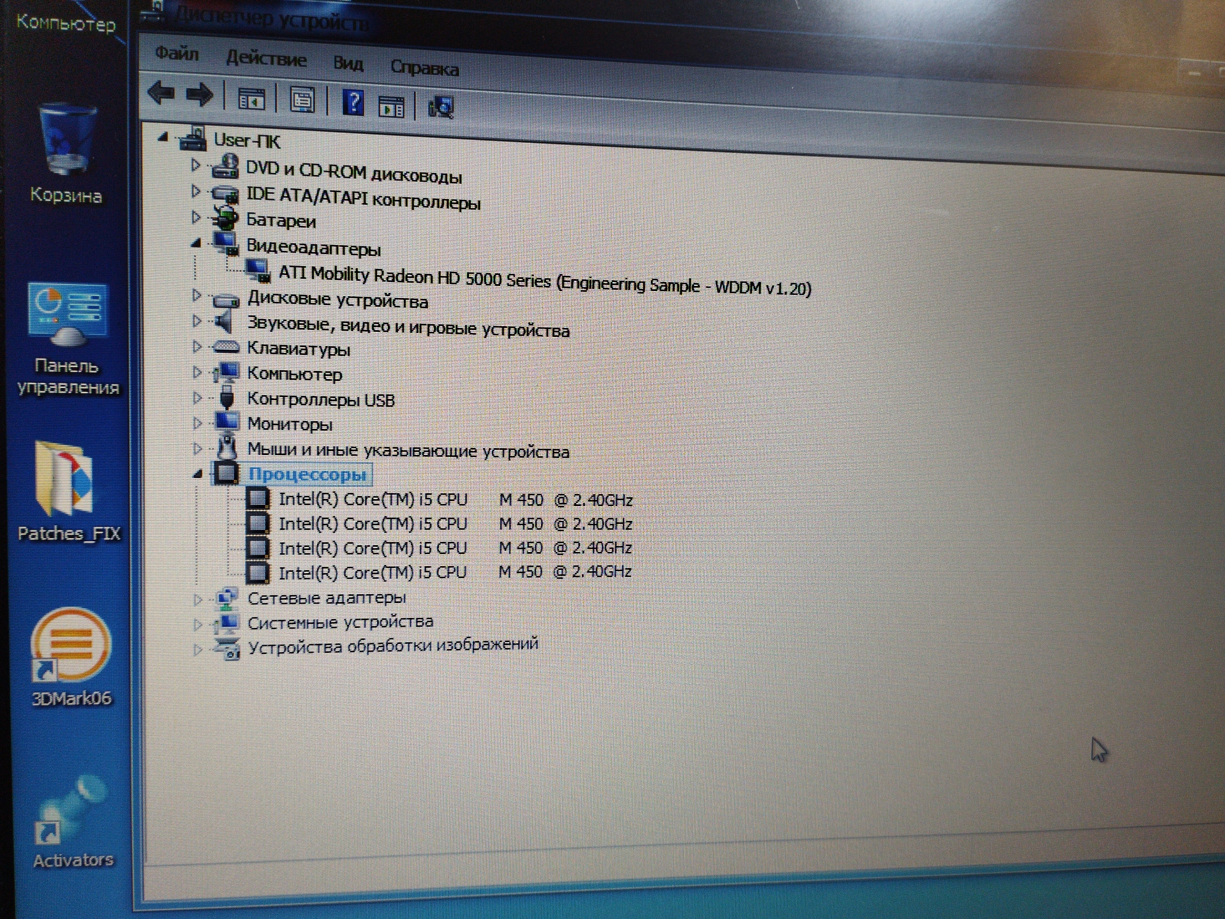Open the Действие menu

(x=267, y=59)
